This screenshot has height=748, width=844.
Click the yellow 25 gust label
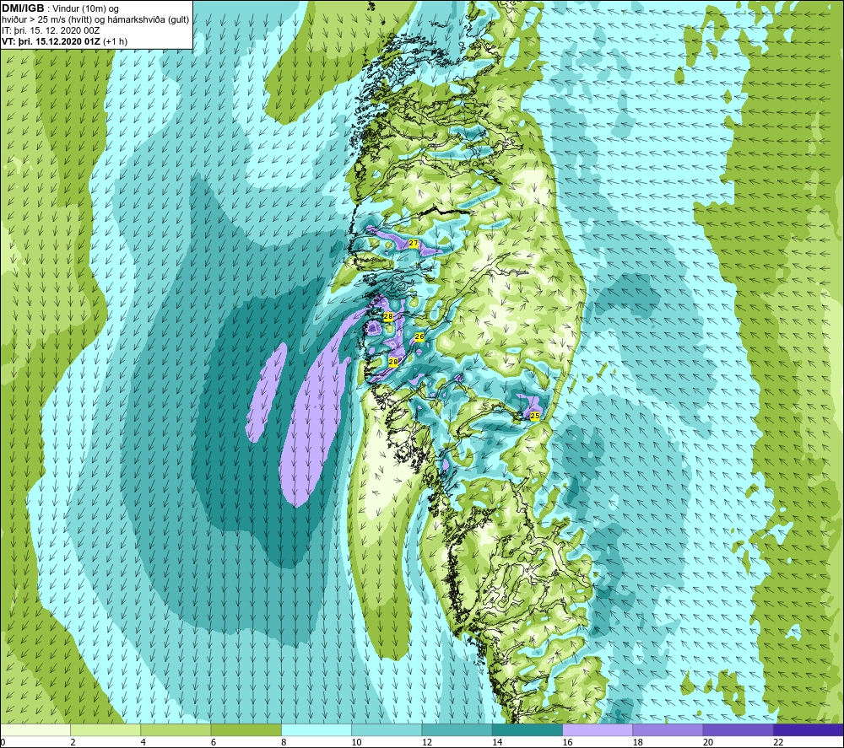point(534,416)
